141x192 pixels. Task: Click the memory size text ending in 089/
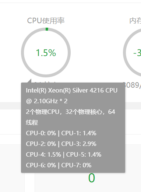132,85
